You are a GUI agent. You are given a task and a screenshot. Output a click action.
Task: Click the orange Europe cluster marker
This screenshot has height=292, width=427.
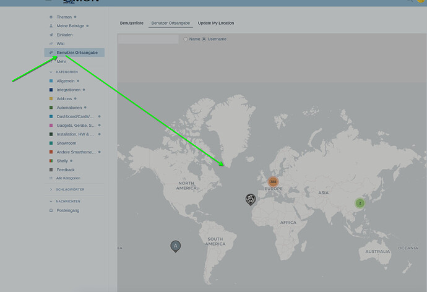(273, 182)
